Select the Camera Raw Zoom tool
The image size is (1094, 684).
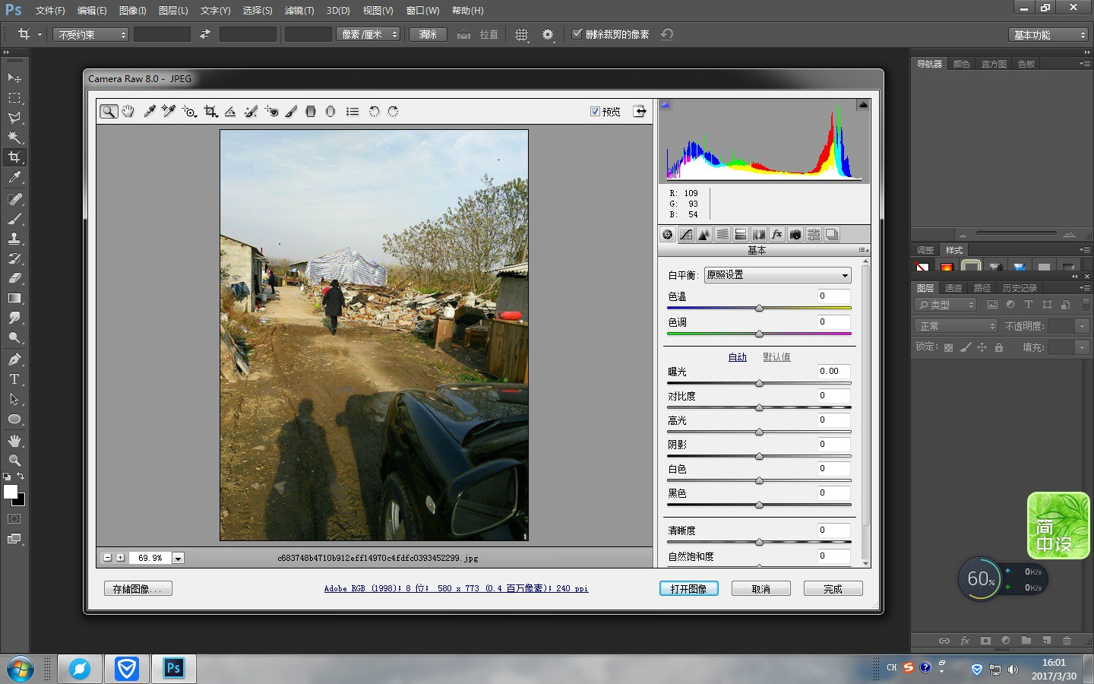109,112
